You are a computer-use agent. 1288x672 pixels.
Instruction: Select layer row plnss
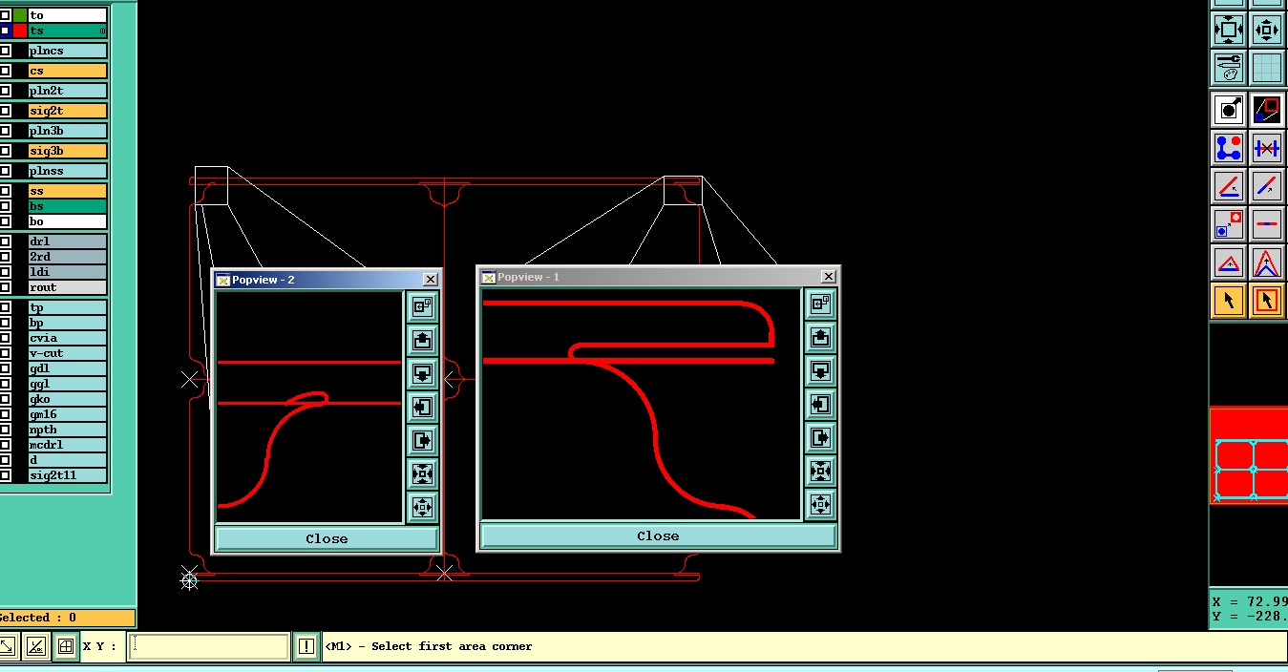67,171
